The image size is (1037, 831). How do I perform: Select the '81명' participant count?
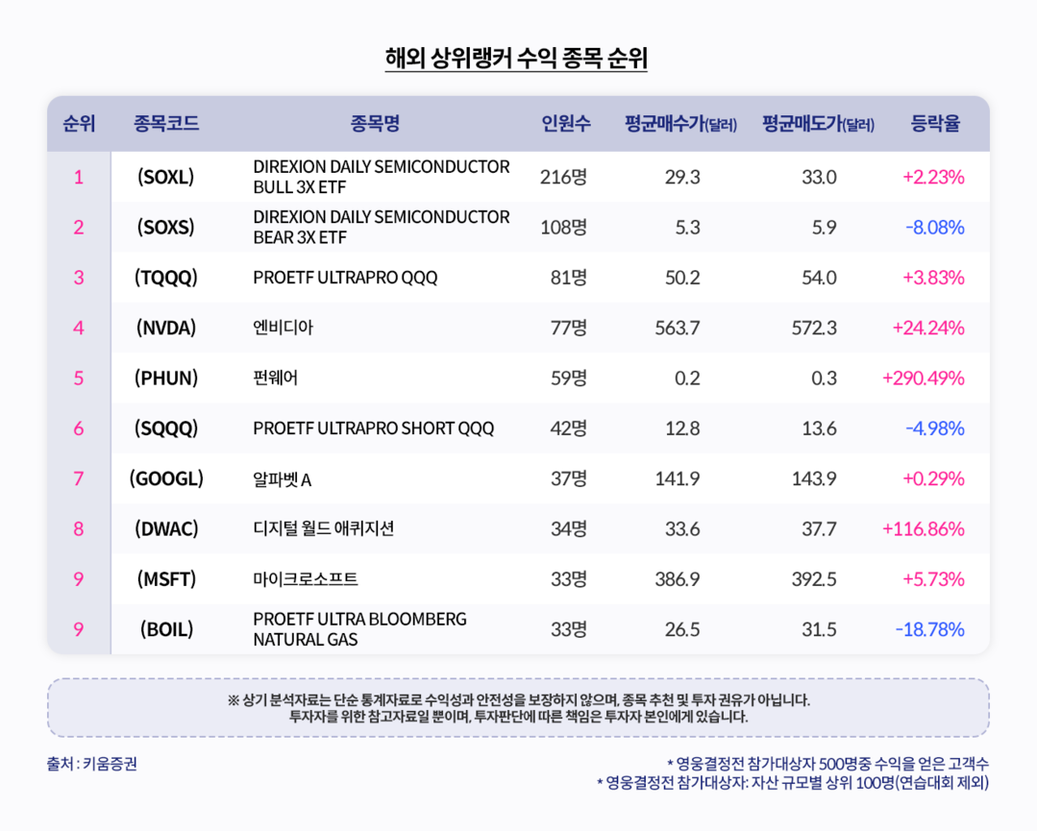(x=569, y=277)
